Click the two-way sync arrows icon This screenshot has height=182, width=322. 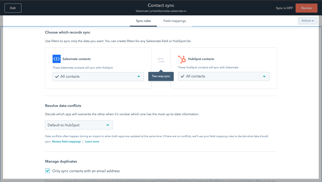(x=161, y=60)
